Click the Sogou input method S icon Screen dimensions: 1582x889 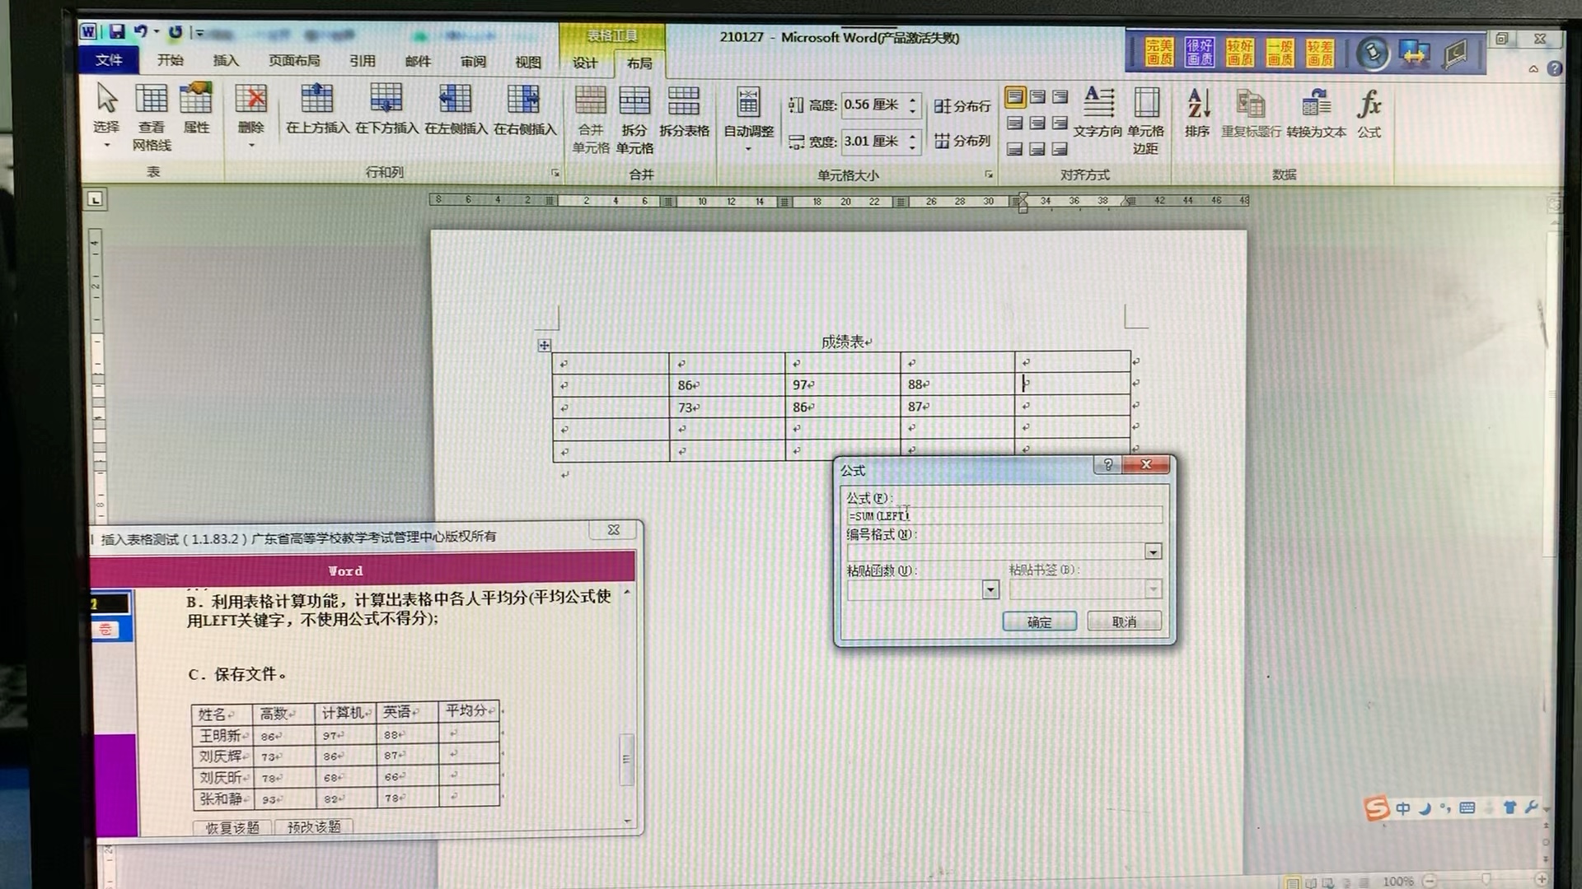[x=1376, y=808]
